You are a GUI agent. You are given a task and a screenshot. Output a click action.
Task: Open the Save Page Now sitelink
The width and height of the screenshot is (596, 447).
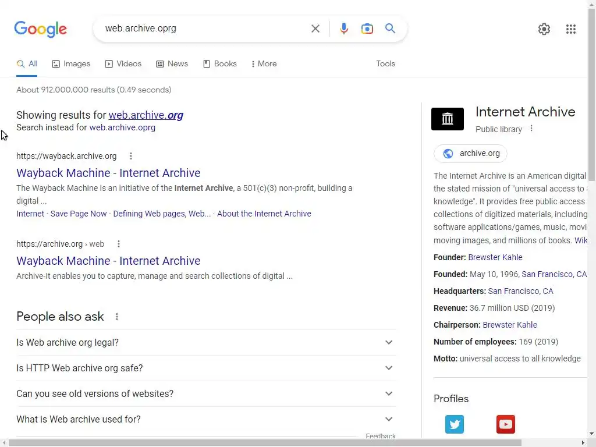point(79,214)
